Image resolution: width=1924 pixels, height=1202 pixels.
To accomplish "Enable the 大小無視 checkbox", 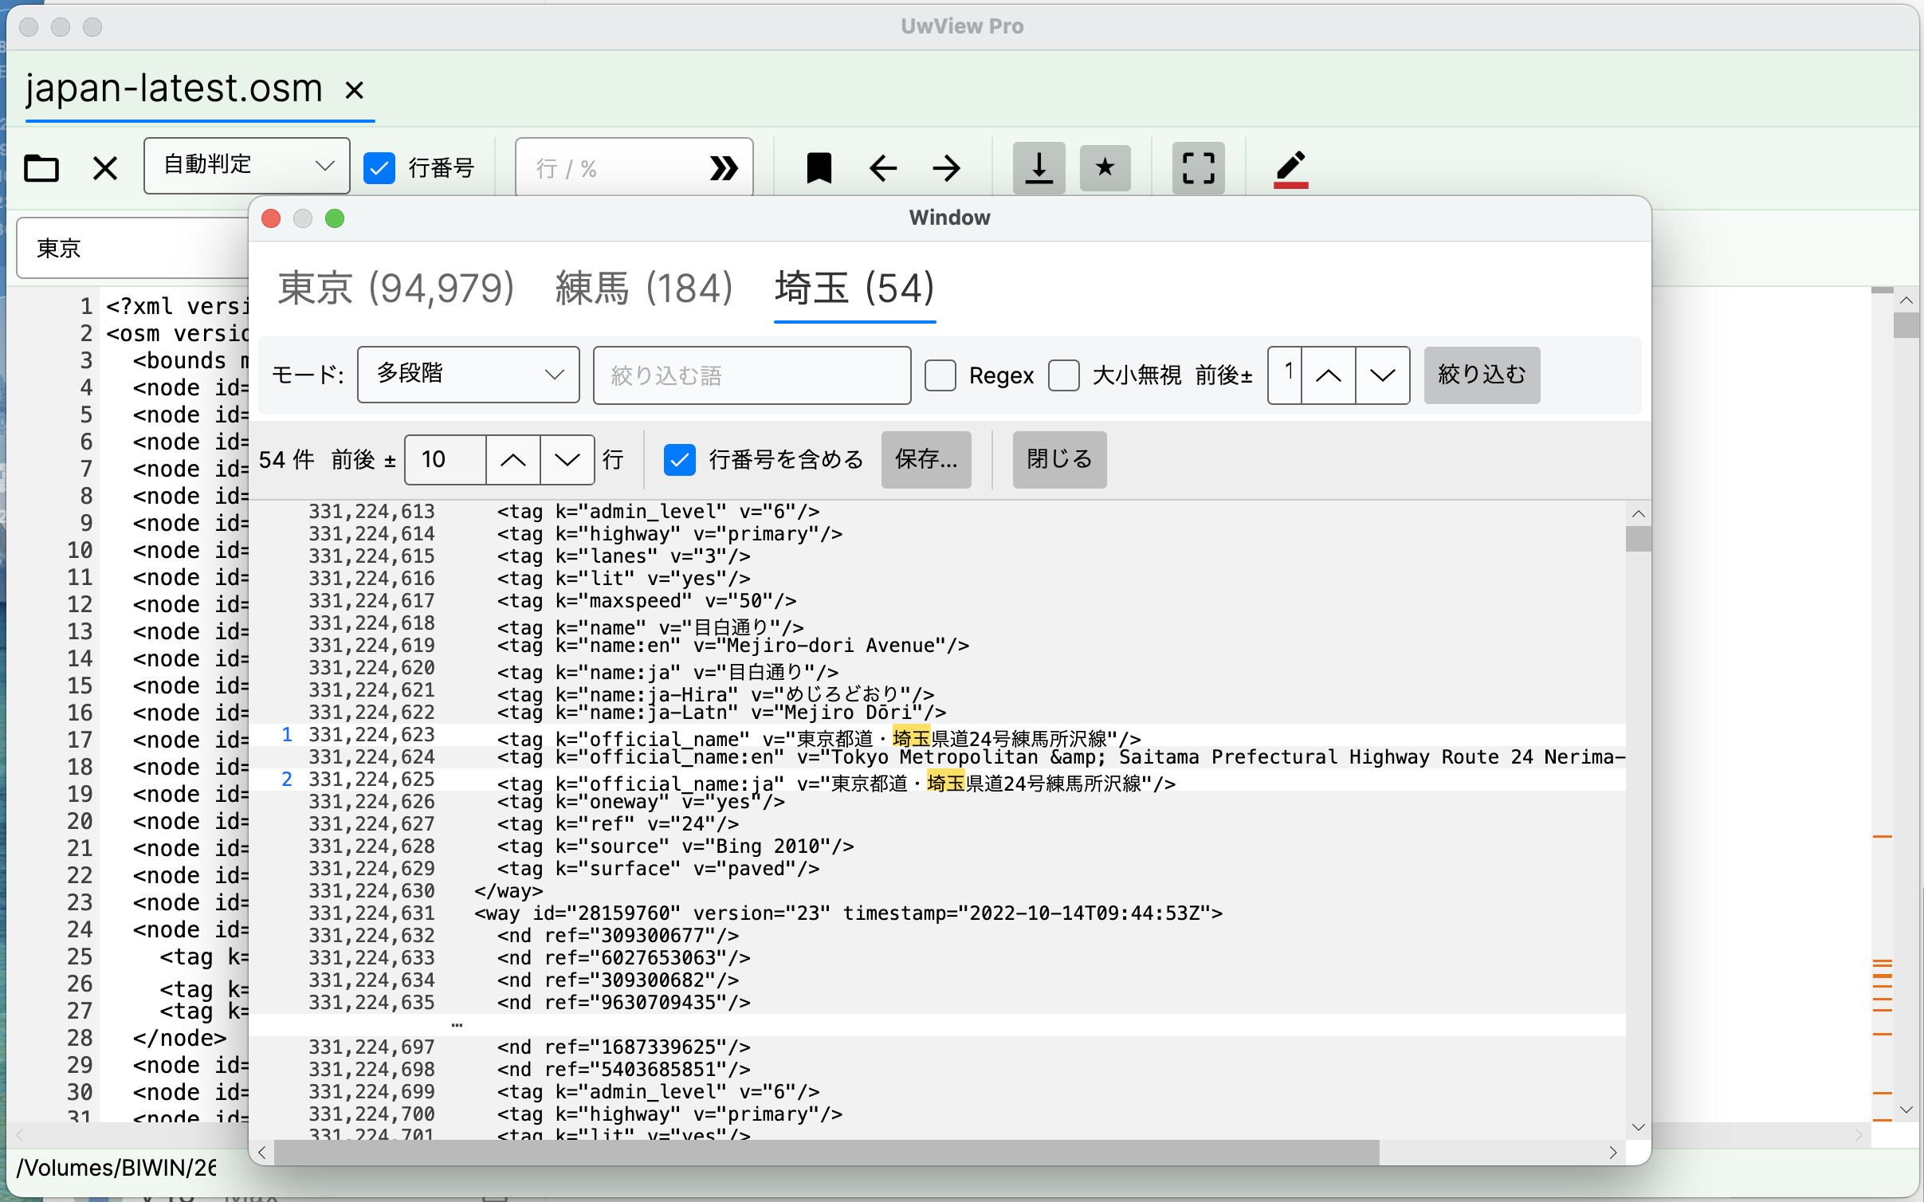I will (1064, 375).
